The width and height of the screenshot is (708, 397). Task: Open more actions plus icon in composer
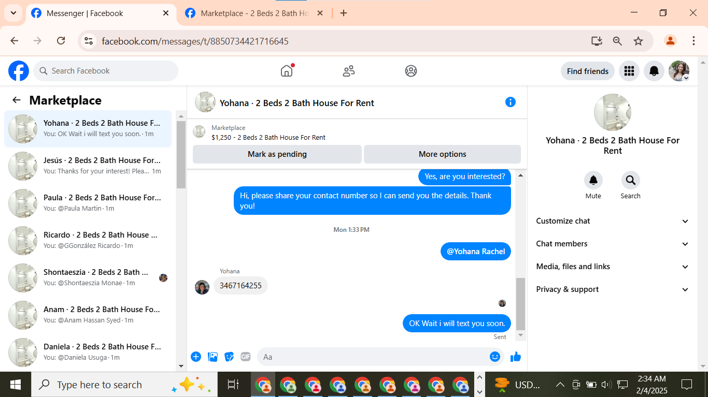pyautogui.click(x=196, y=357)
